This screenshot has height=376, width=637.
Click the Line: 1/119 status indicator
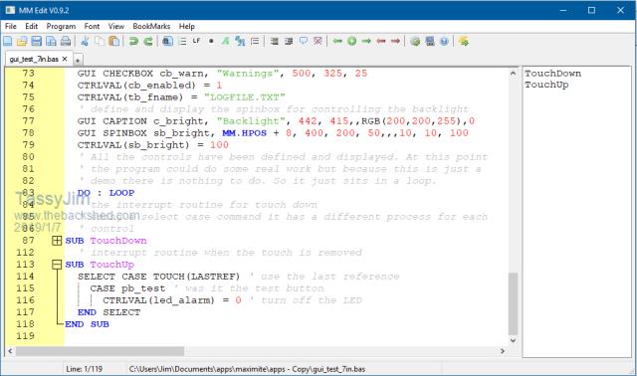coord(84,369)
